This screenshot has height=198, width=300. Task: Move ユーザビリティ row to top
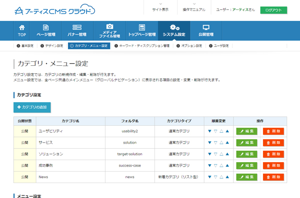227,131
